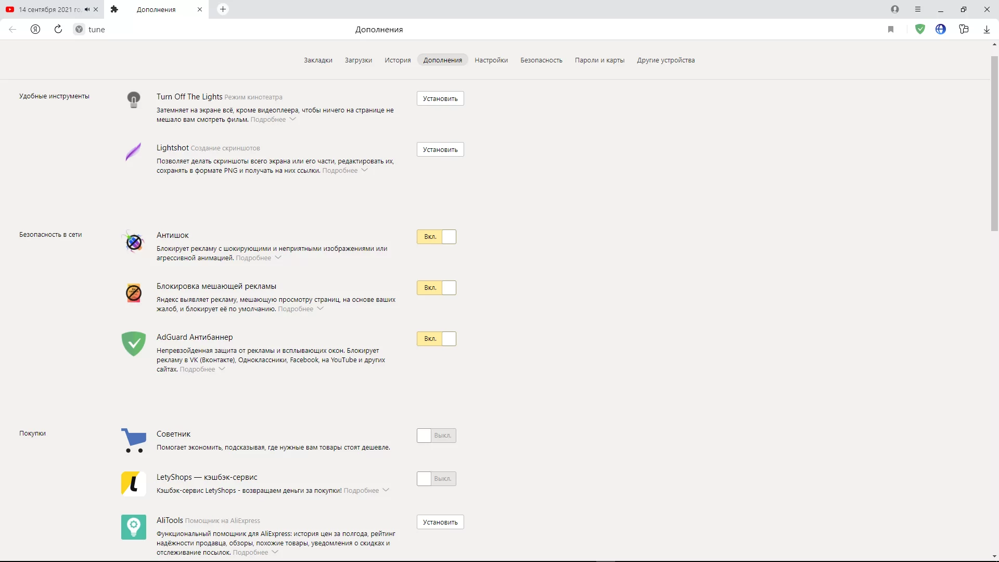Open Yandex home via the Я icon
Screen dimensions: 999x562
[x=35, y=30]
